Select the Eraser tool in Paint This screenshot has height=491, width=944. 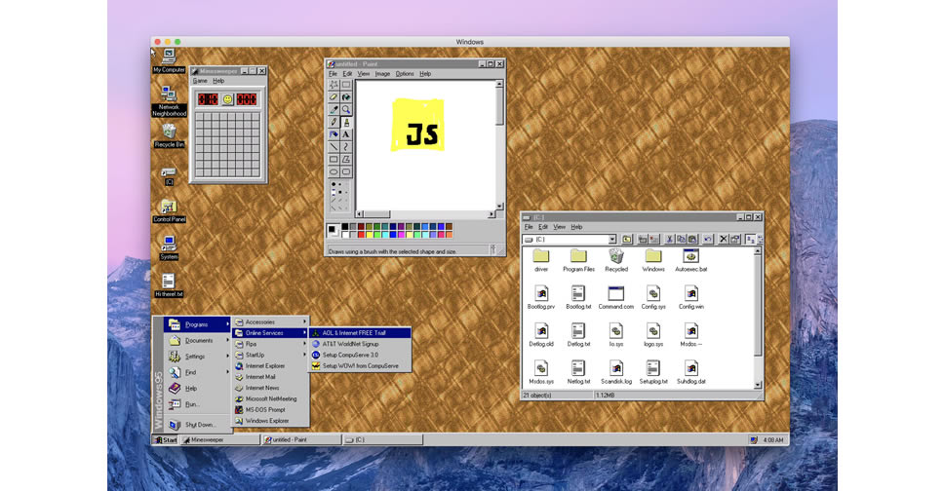pos(334,97)
